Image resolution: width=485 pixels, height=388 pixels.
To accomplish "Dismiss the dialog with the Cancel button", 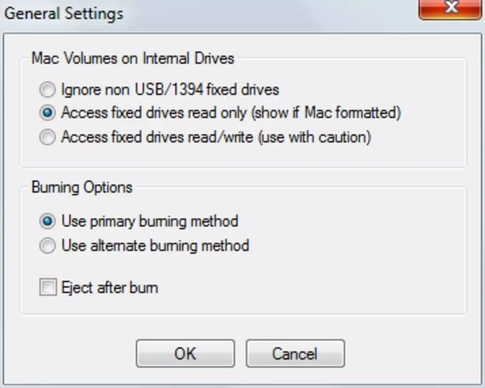I will pos(295,354).
